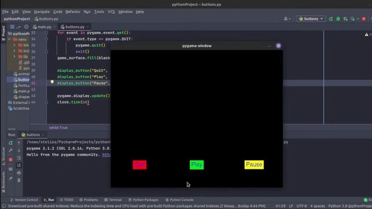Viewport: 372px width, 209px height.
Task: Open the Python Console tool window
Action: 180,200
